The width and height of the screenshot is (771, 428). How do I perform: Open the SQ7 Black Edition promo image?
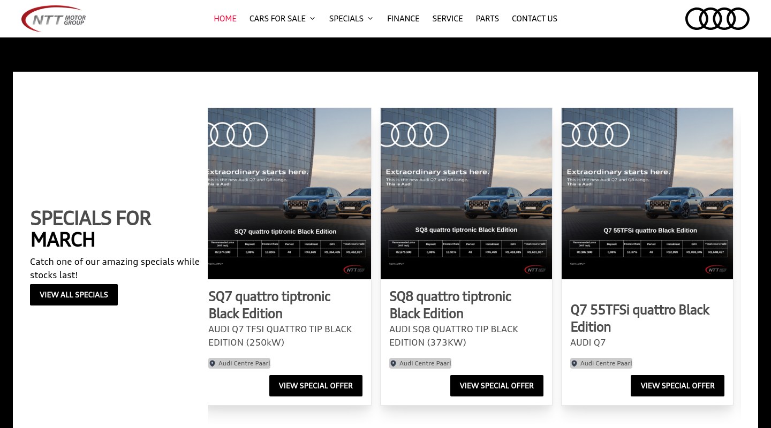(289, 194)
